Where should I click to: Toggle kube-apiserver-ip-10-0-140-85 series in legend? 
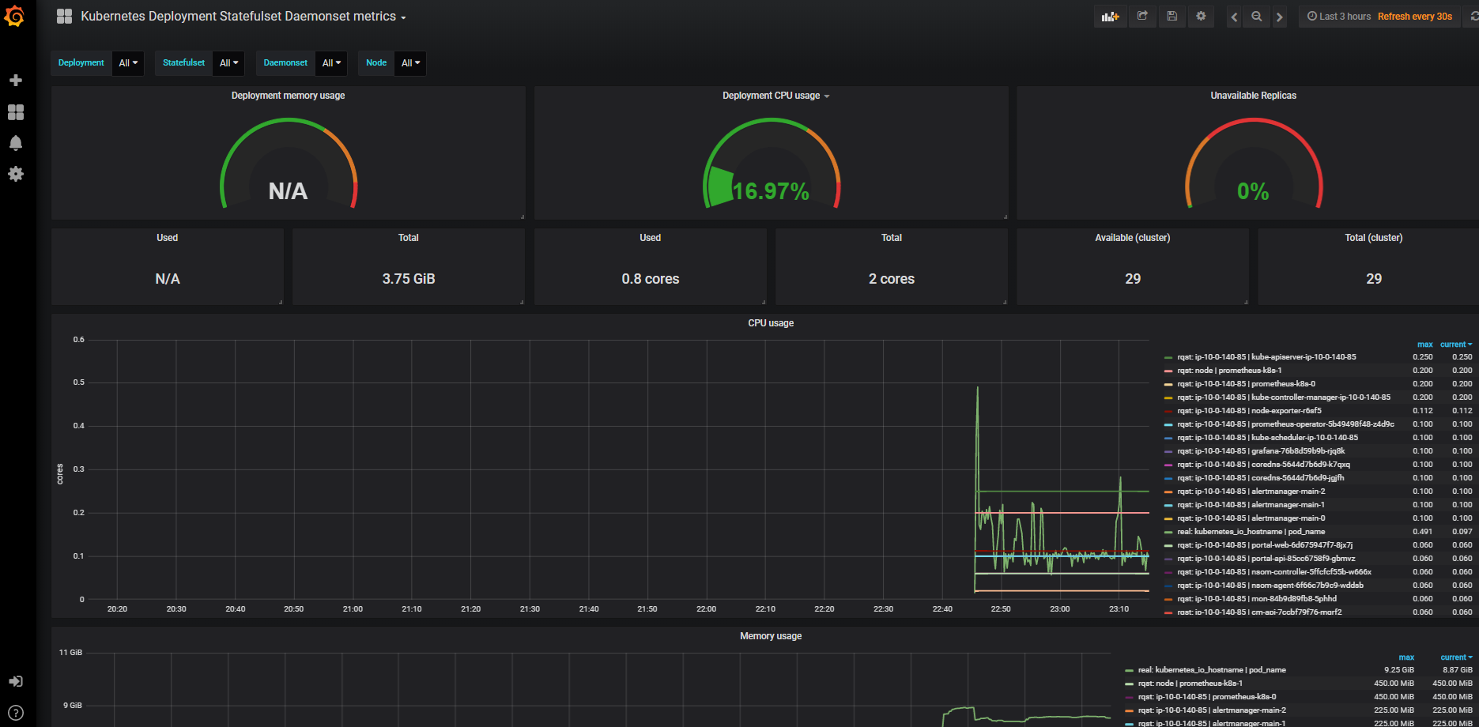point(1266,357)
